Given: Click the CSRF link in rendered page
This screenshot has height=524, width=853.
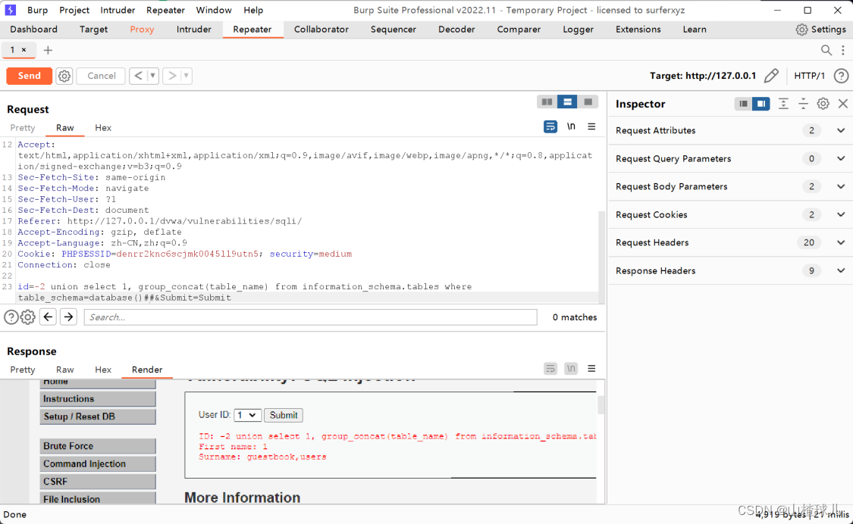Looking at the screenshot, I should point(98,482).
